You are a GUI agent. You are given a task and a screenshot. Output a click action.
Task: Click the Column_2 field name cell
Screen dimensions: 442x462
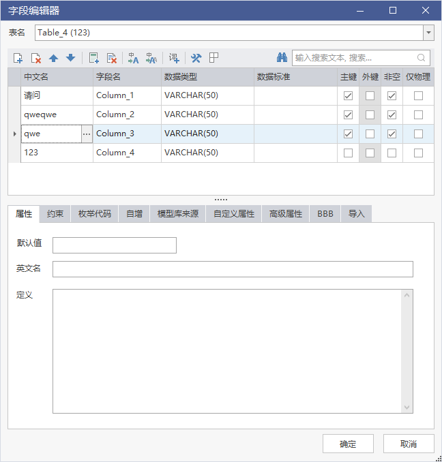(128, 115)
